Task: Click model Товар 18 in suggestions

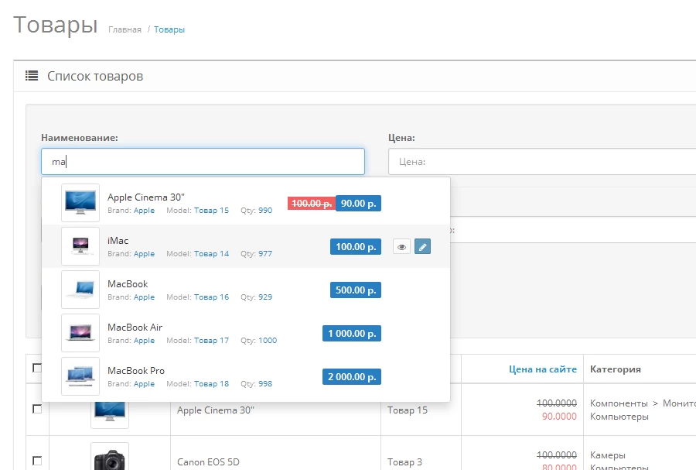Action: click(211, 384)
